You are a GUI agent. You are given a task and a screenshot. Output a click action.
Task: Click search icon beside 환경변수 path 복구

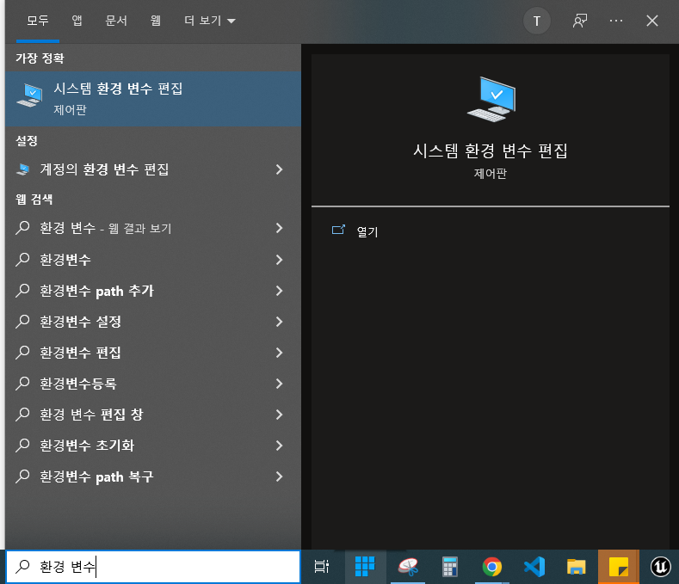[x=22, y=476]
